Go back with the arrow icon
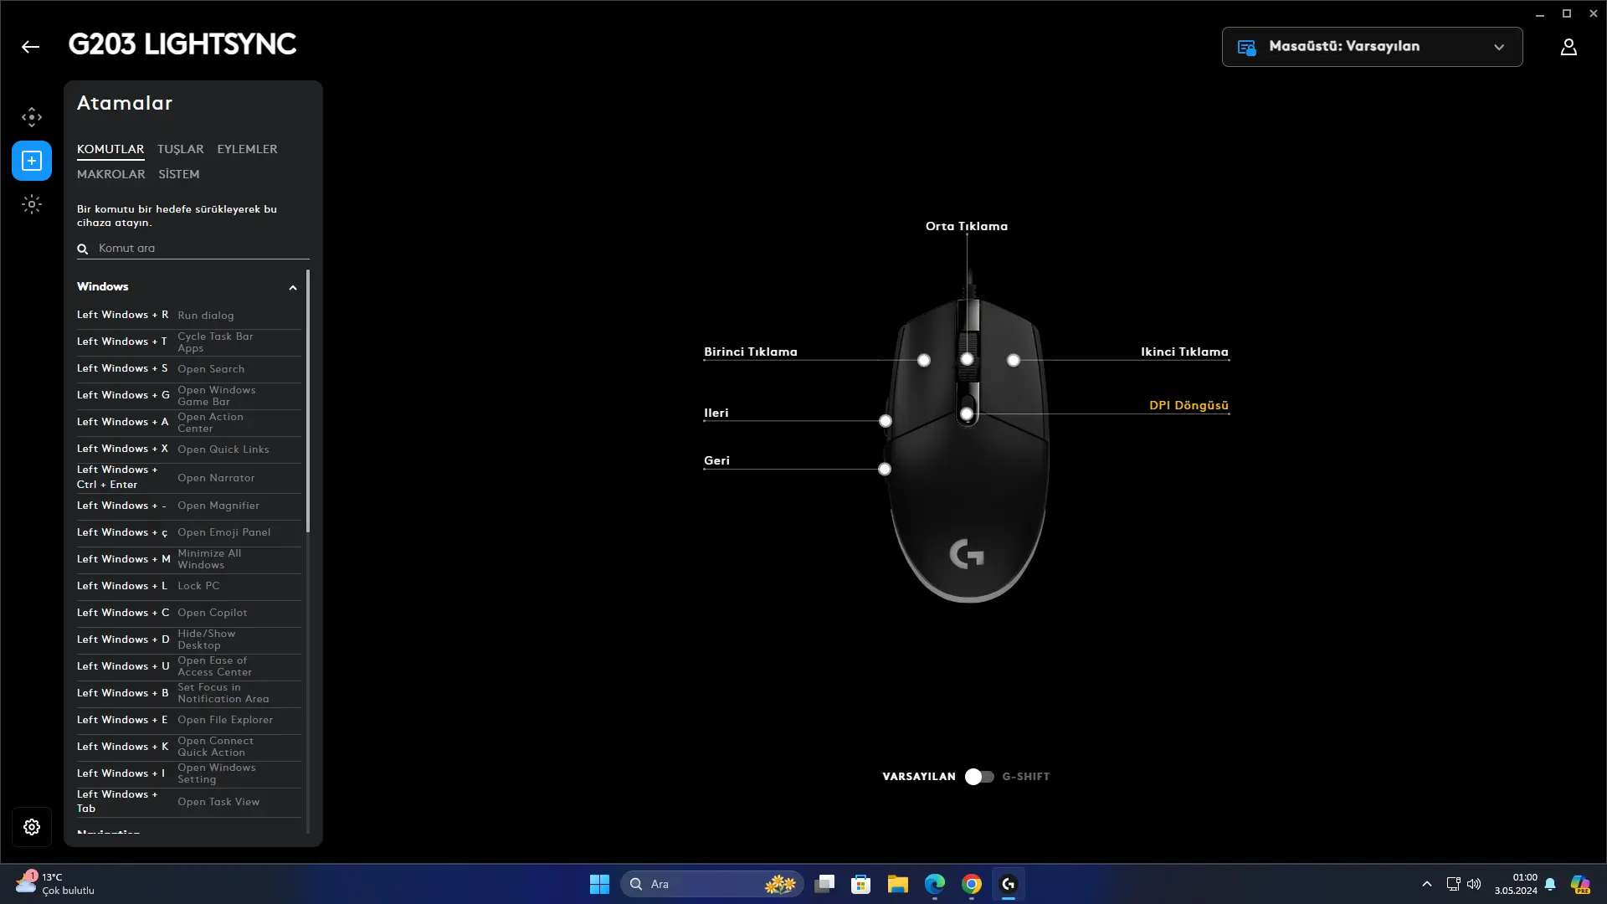 pos(30,47)
